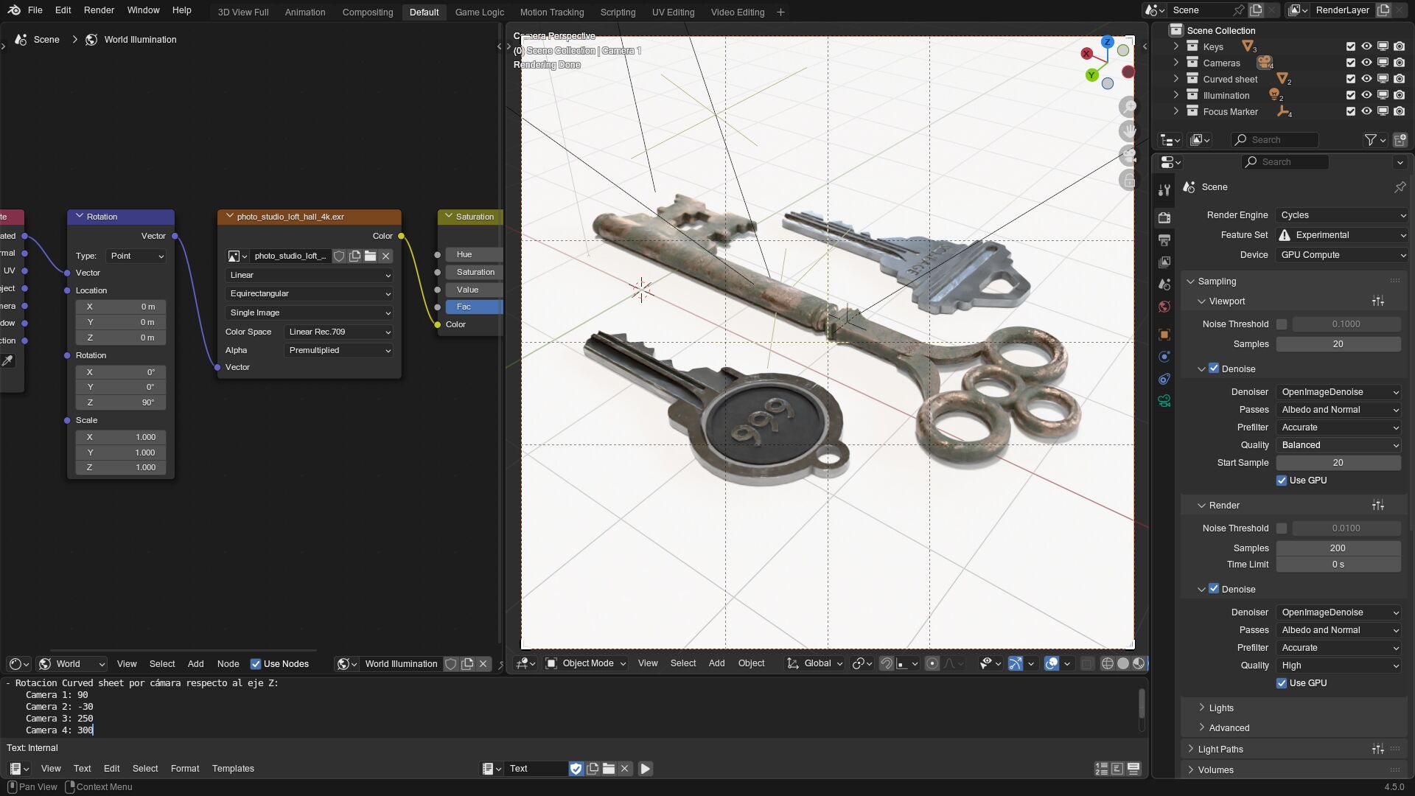Open the Output properties tab
1415x796 pixels.
tap(1164, 240)
